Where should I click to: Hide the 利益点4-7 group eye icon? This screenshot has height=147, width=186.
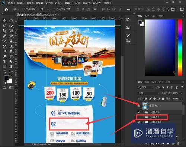pyautogui.click(x=139, y=122)
